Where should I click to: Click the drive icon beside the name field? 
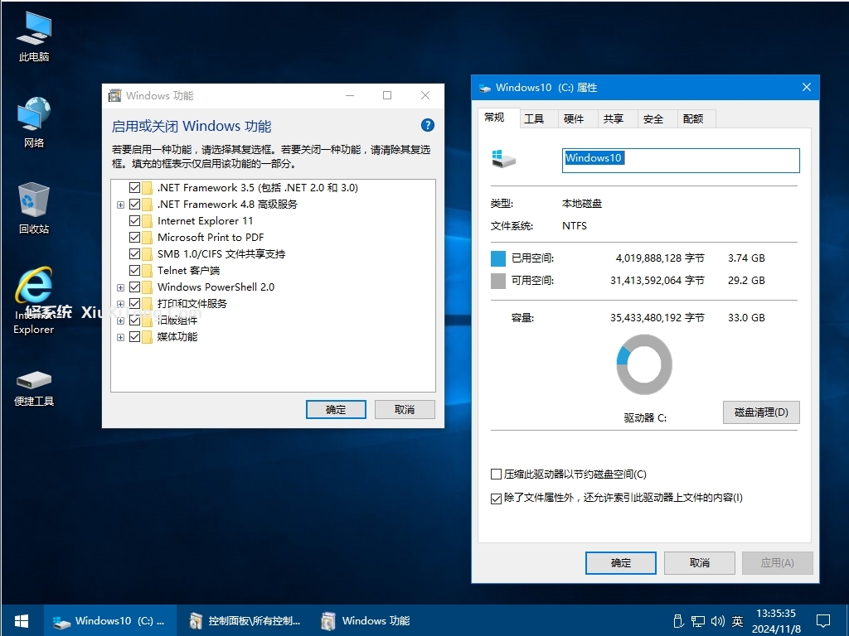(503, 159)
